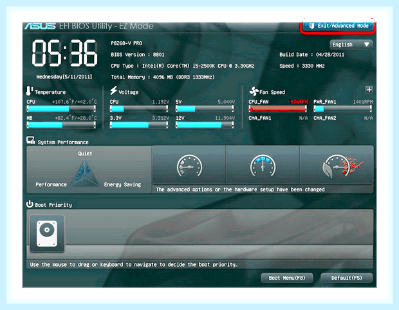The height and width of the screenshot is (310, 399).
Task: Click the Performance label in the triangle
Action: (x=51, y=184)
